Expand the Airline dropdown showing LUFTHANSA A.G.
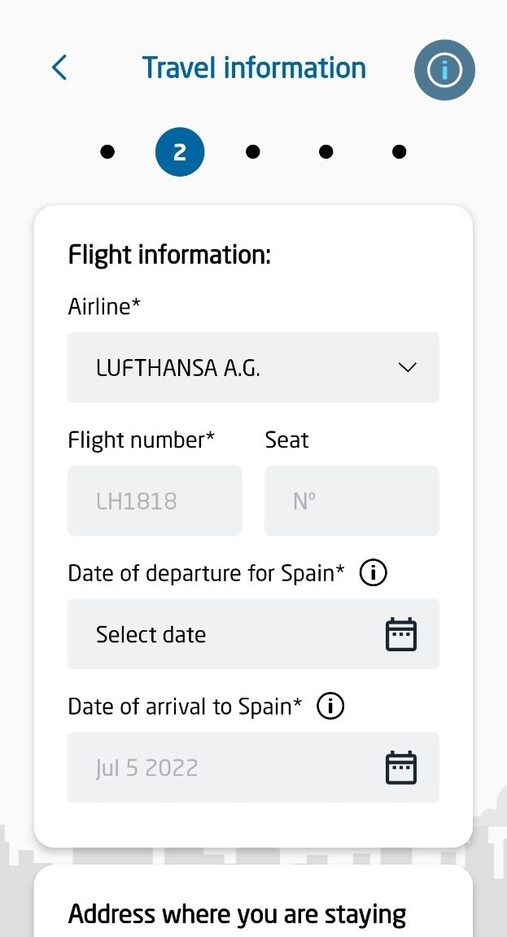 click(253, 368)
